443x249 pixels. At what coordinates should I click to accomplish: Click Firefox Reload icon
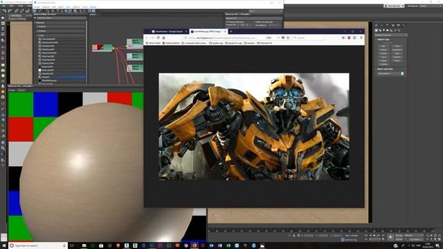(159, 37)
